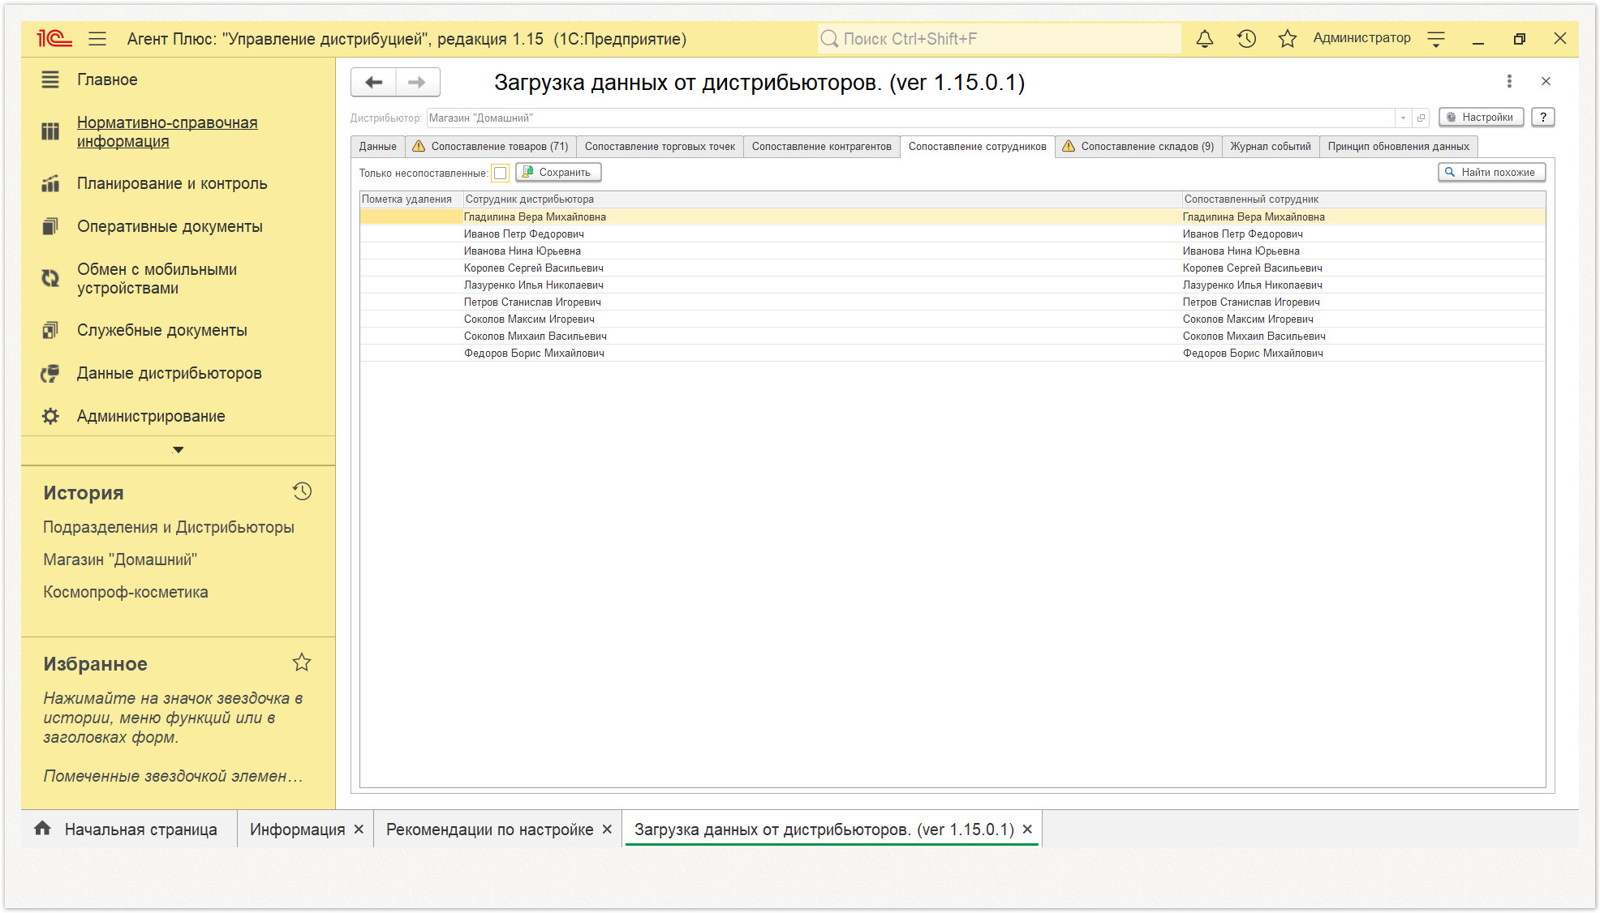Click the Служебные документы icon
Screen dimensions: 1600x913
coord(50,331)
